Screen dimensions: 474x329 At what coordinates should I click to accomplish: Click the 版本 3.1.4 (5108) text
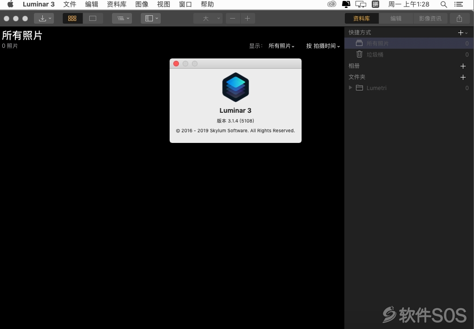(236, 121)
